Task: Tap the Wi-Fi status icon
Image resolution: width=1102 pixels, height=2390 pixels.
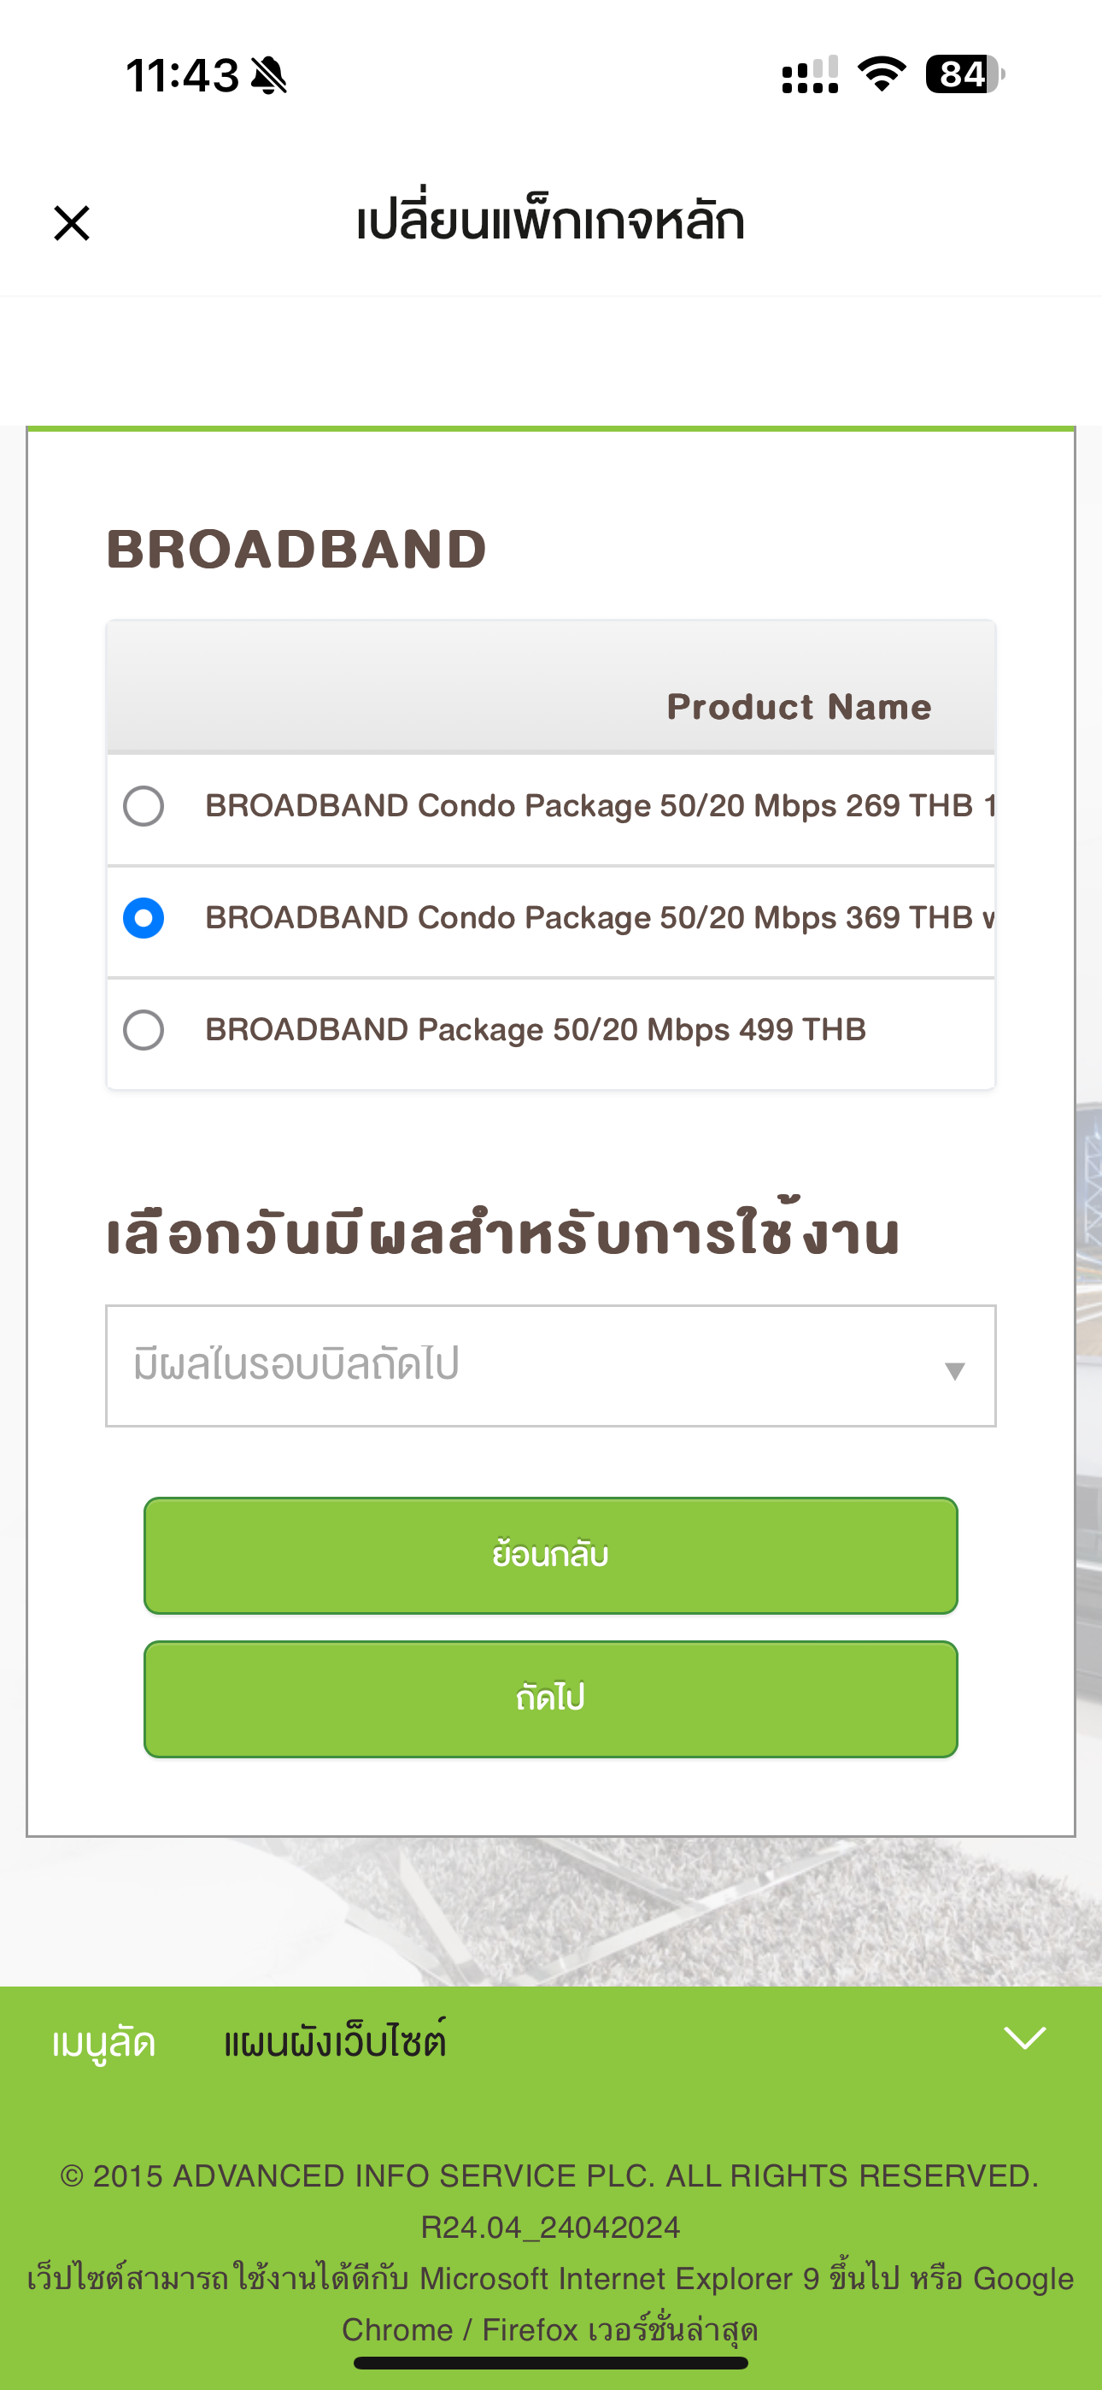Action: coord(882,74)
